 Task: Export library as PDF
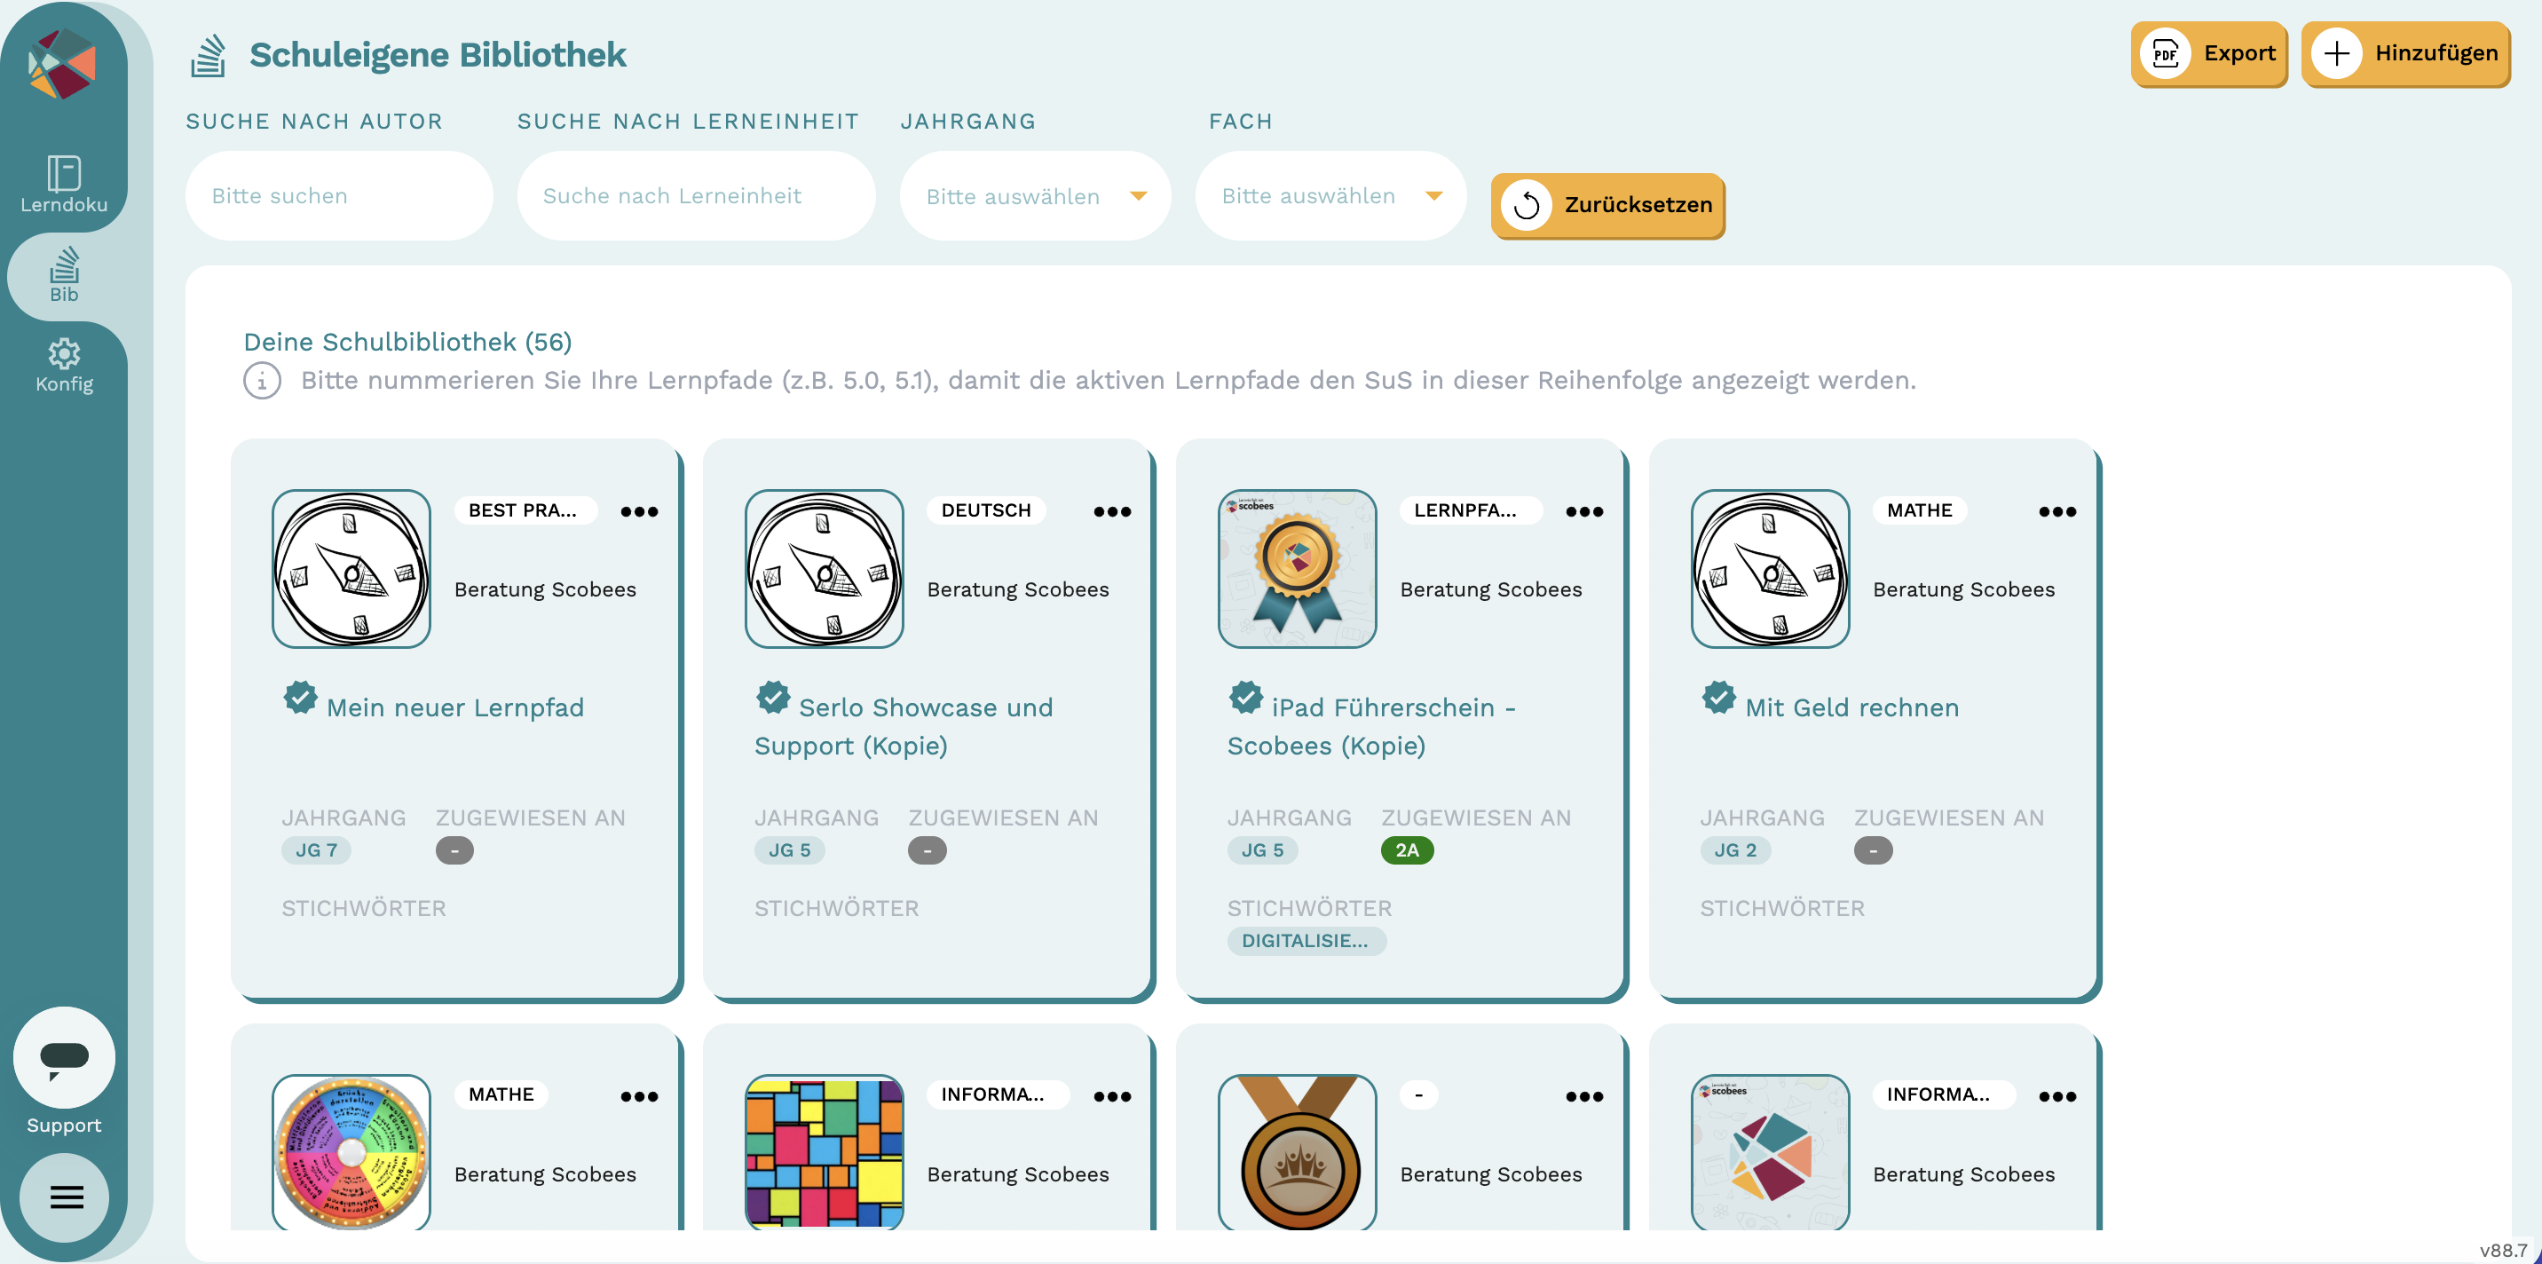tap(2208, 53)
